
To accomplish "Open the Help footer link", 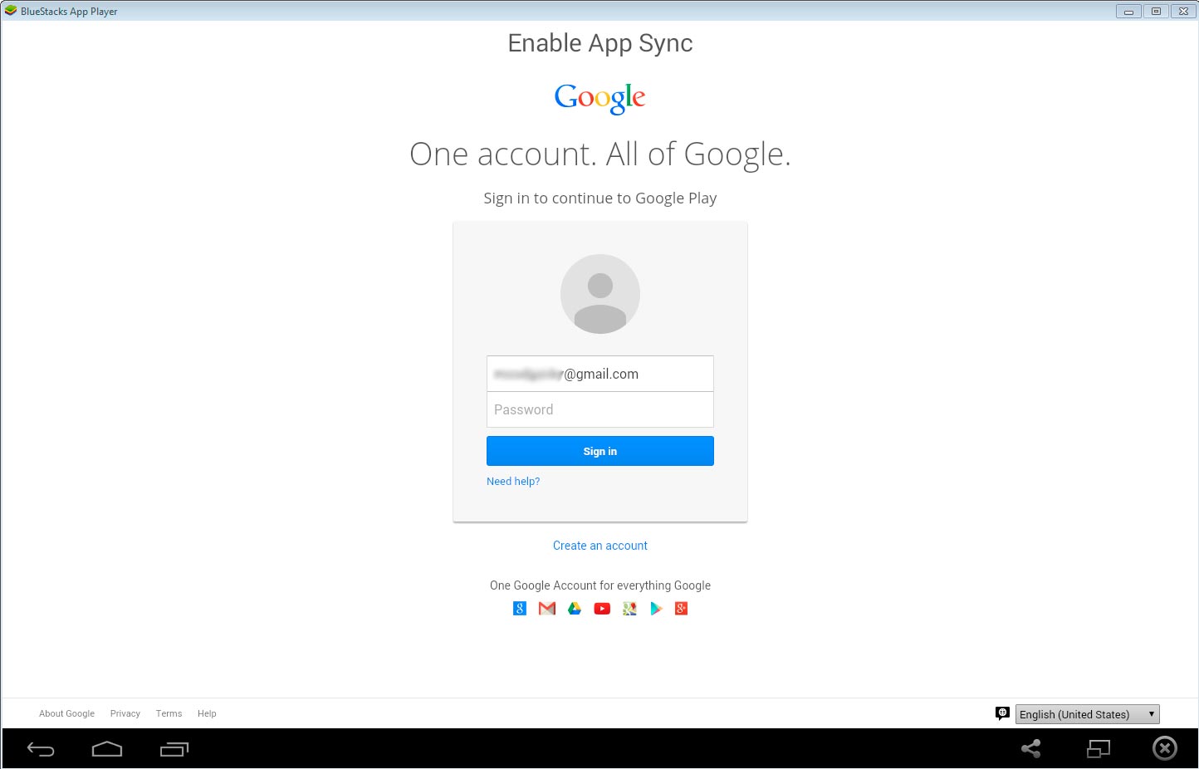I will coord(207,713).
